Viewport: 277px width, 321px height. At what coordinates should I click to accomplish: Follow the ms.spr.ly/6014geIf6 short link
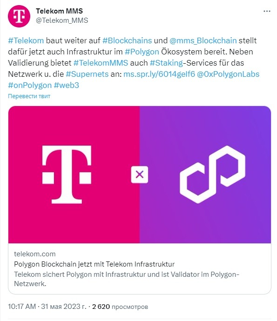[159, 74]
